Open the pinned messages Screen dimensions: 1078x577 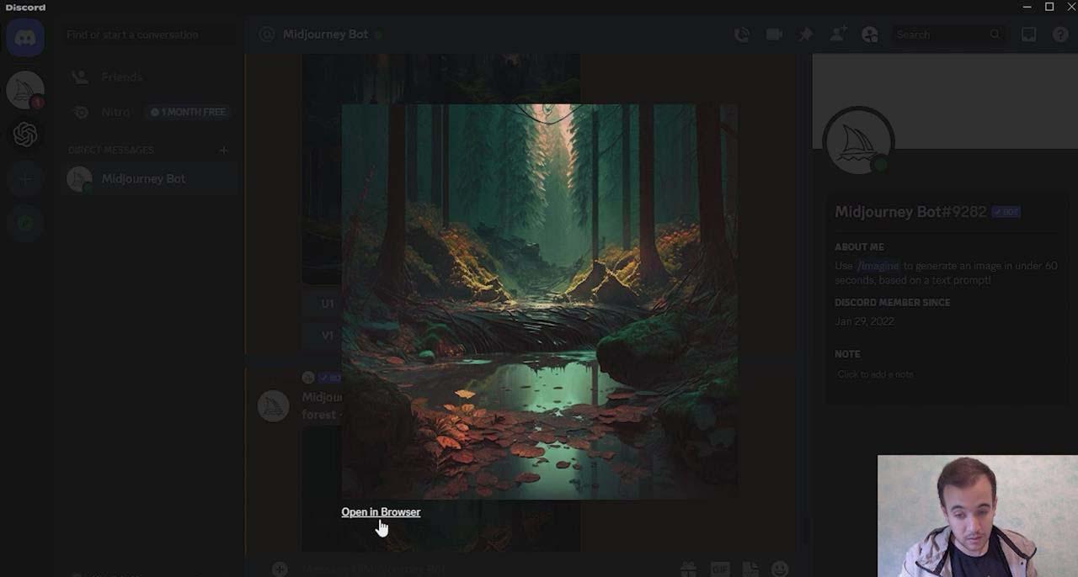(x=805, y=34)
